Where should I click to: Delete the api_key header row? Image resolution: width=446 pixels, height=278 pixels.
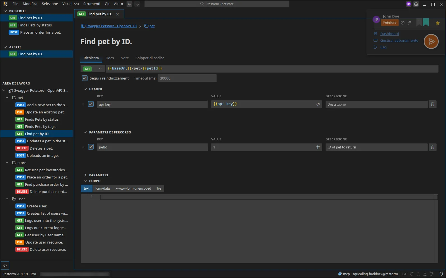point(432,104)
